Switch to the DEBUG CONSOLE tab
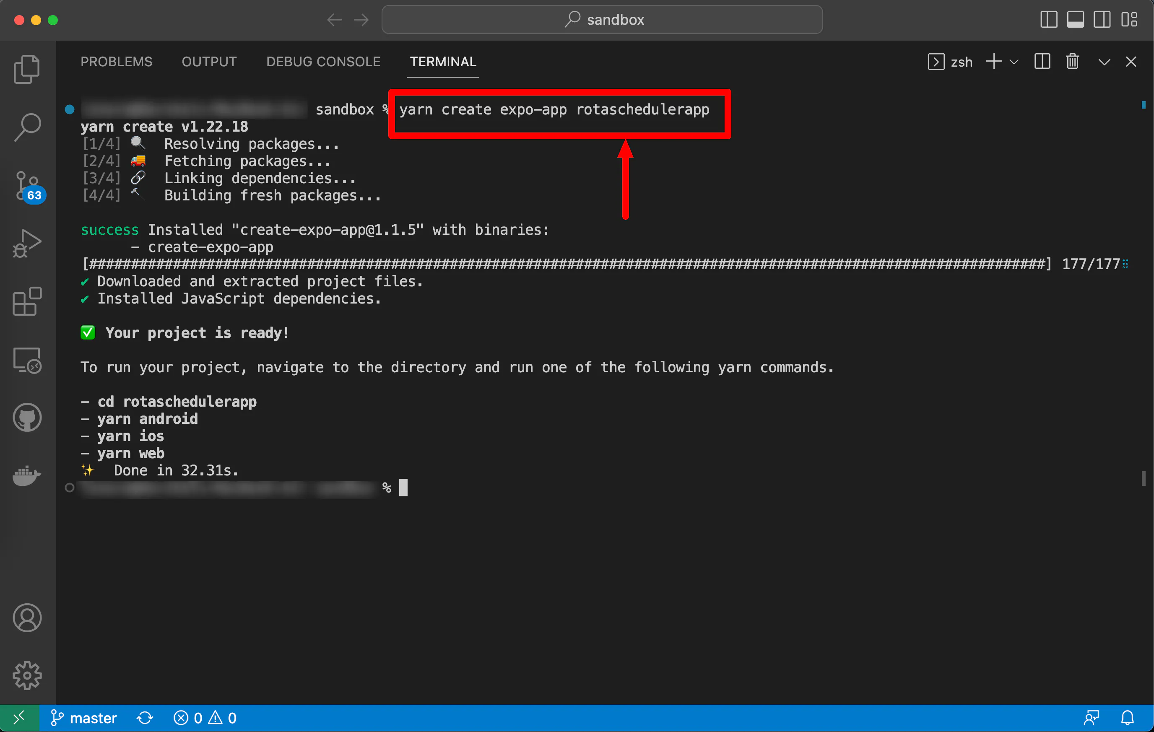The image size is (1154, 732). pos(323,62)
